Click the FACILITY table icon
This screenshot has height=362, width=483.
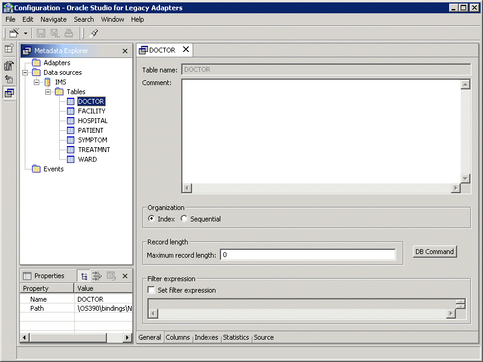click(71, 111)
